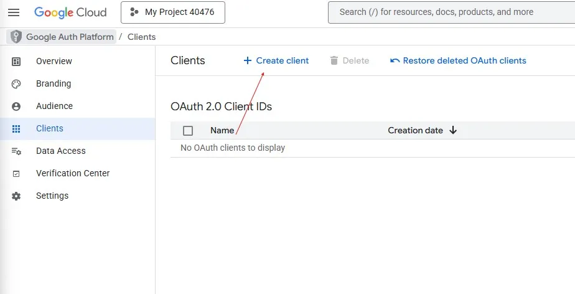575x294 pixels.
Task: Click the Data Access settings icon
Action: pyautogui.click(x=16, y=151)
